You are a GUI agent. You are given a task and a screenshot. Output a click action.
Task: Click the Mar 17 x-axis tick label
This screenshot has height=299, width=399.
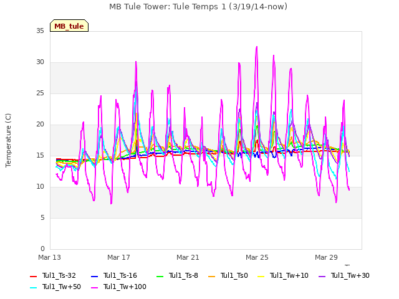coord(118,257)
